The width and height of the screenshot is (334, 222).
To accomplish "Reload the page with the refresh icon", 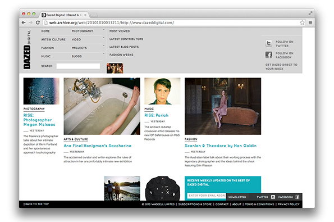I will (38, 22).
